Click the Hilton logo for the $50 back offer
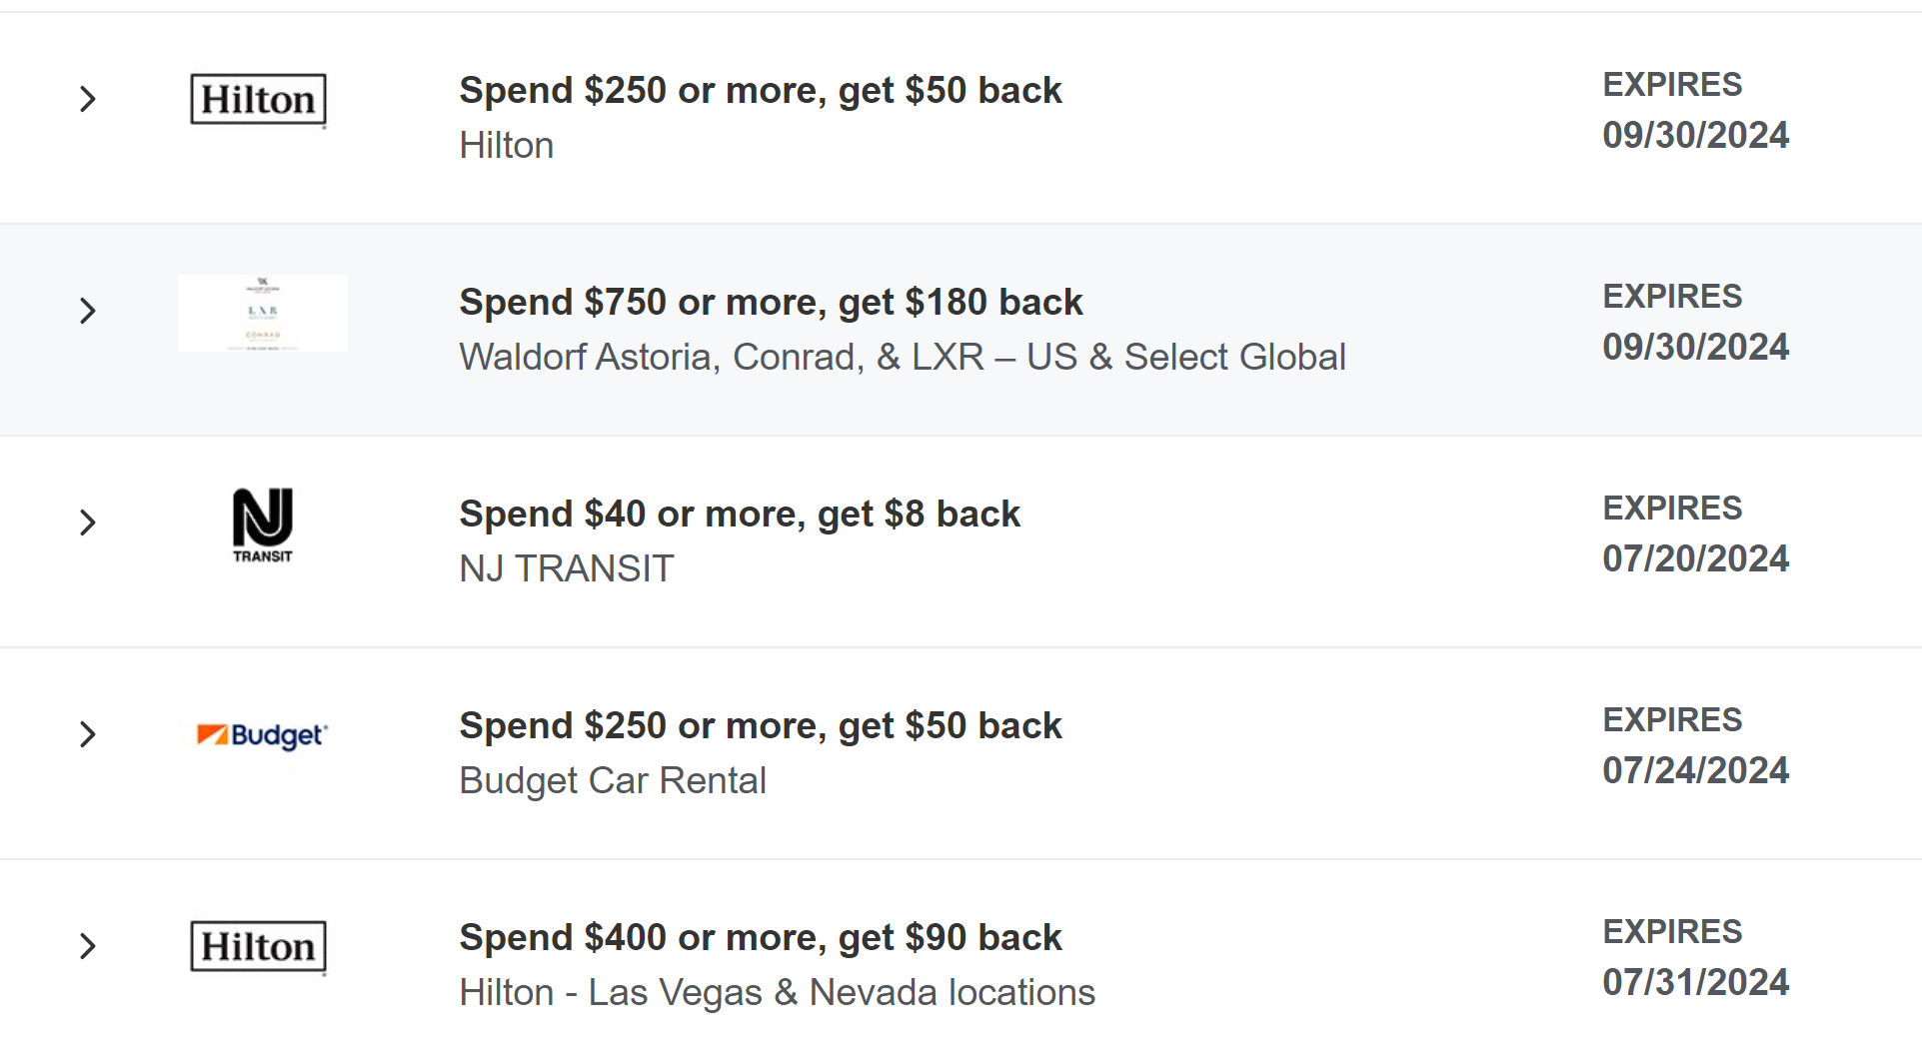 pyautogui.click(x=258, y=100)
